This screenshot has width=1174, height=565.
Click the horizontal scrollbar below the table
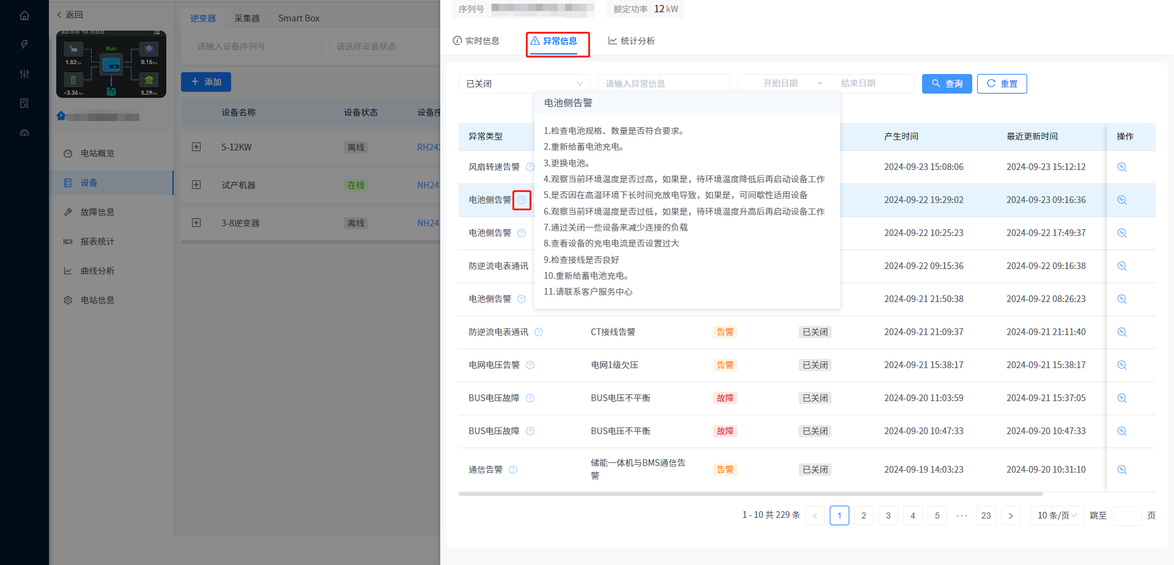(750, 493)
